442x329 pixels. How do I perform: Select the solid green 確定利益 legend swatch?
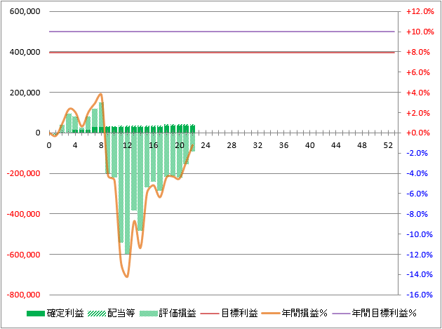[36, 314]
